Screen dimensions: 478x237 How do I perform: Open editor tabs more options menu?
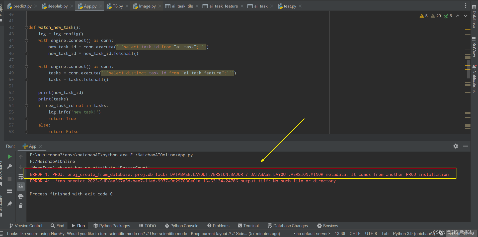466,6
